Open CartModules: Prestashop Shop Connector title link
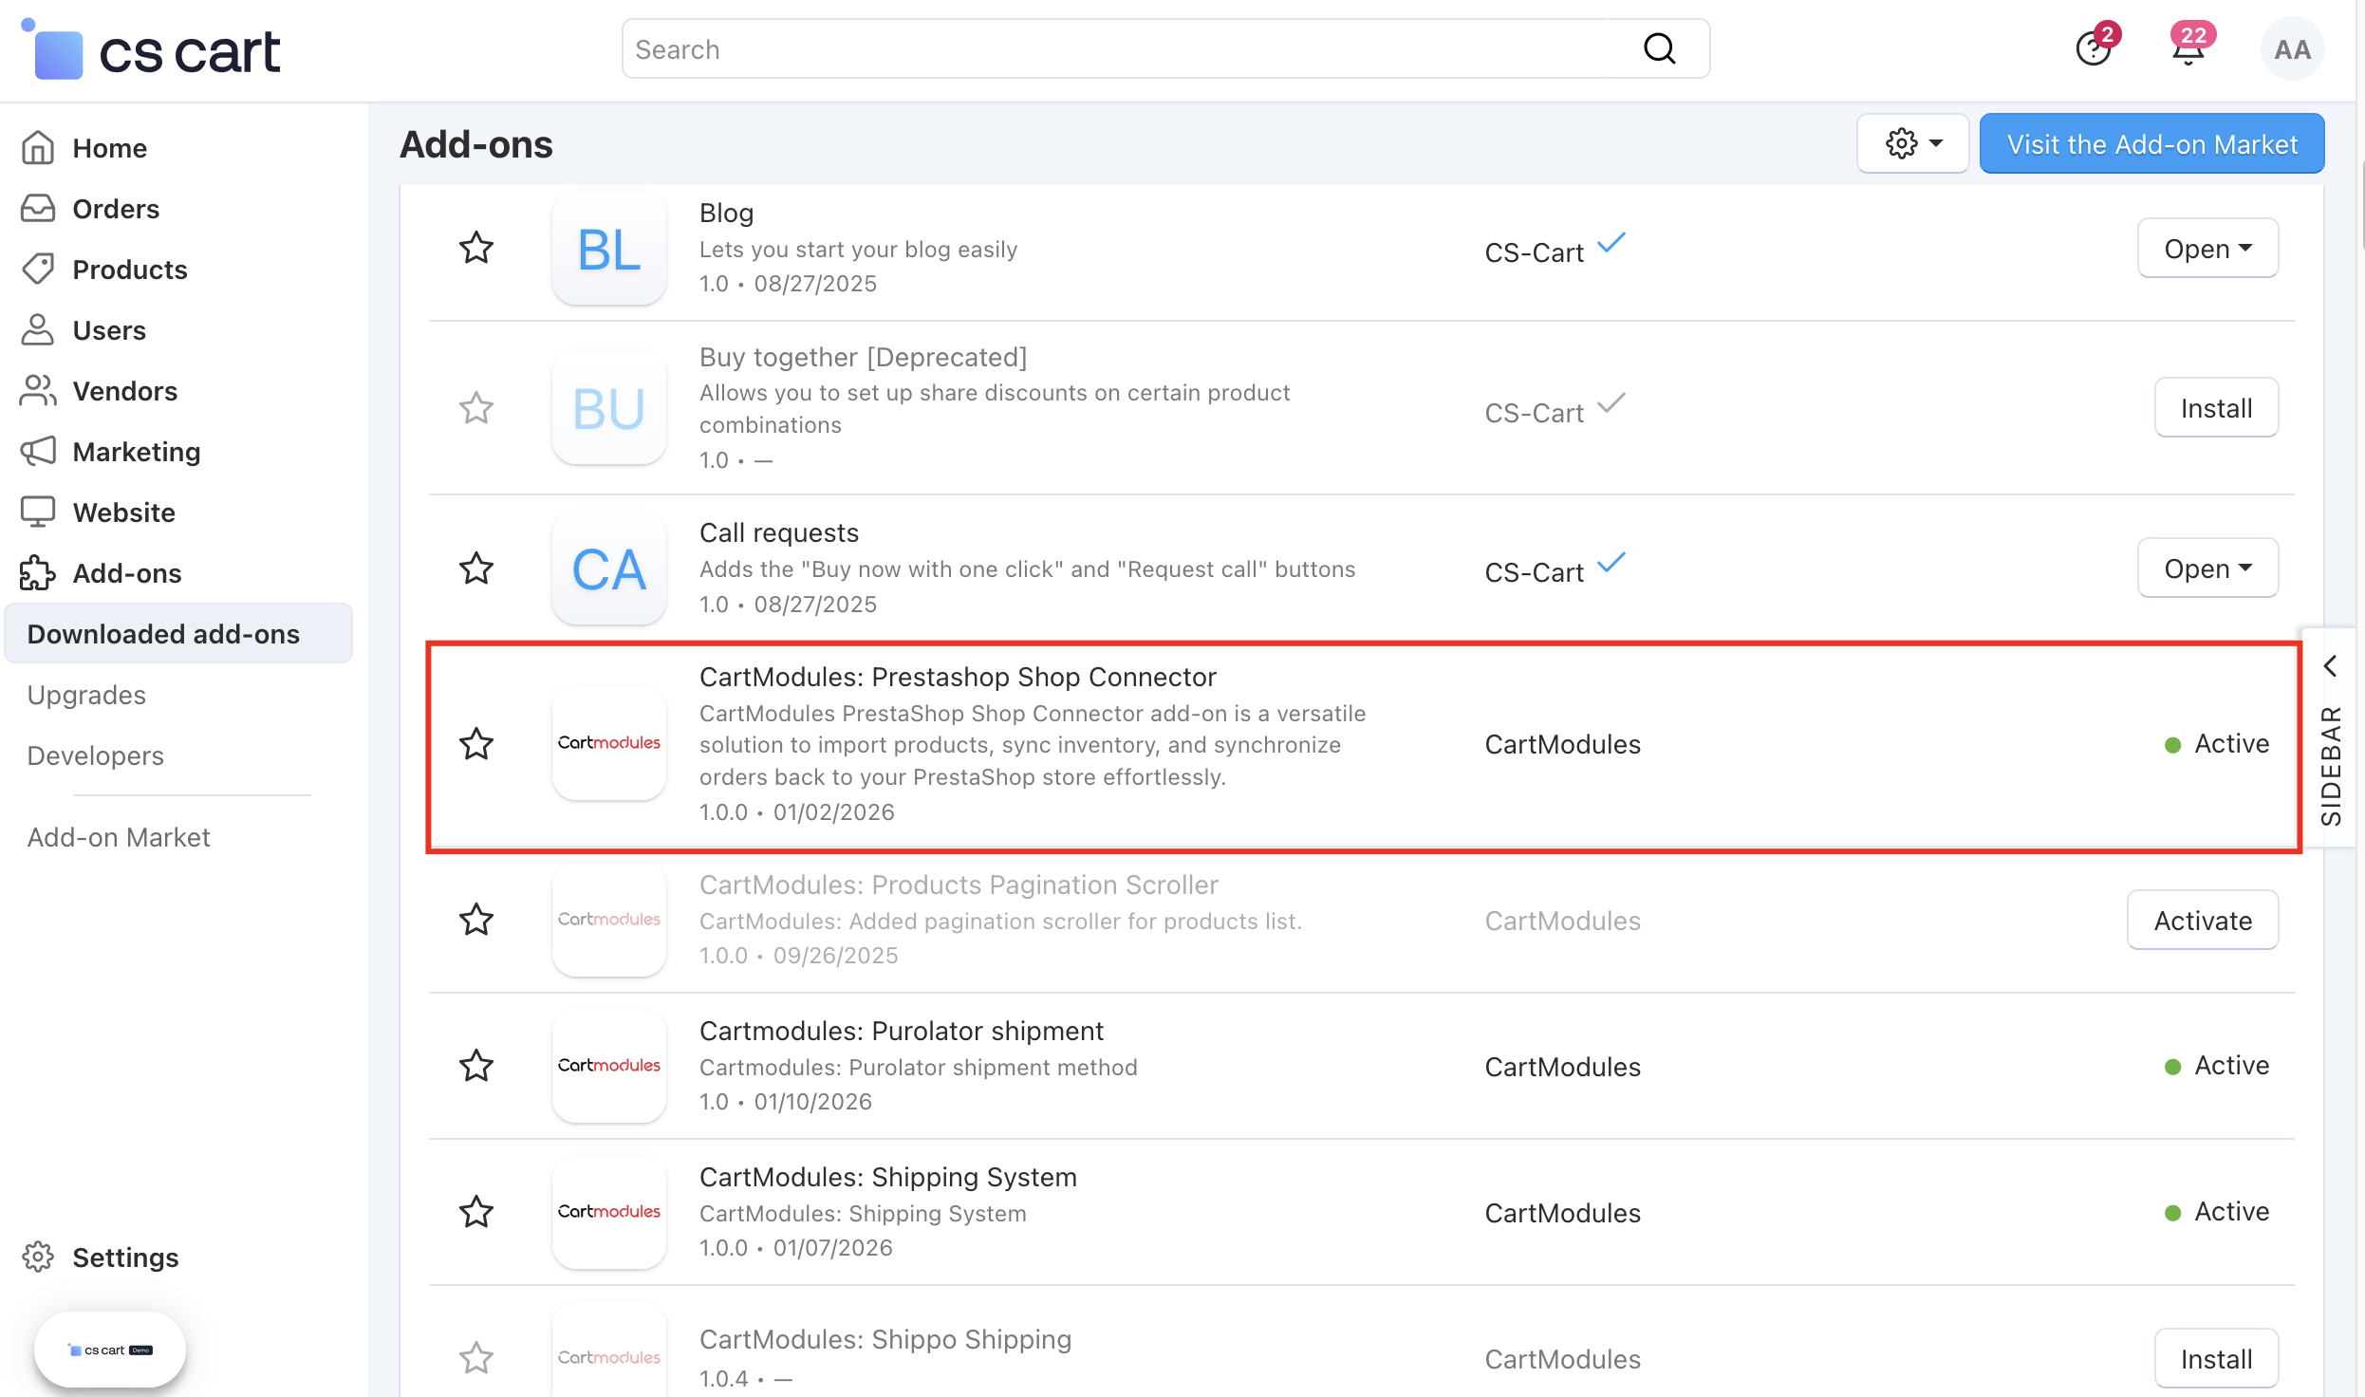The image size is (2365, 1397). tap(958, 678)
